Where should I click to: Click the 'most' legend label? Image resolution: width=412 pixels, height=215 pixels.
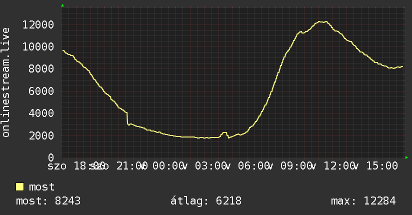(41, 187)
